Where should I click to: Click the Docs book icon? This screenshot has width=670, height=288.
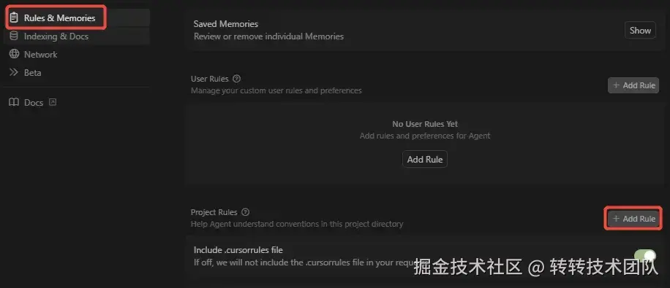click(x=14, y=102)
